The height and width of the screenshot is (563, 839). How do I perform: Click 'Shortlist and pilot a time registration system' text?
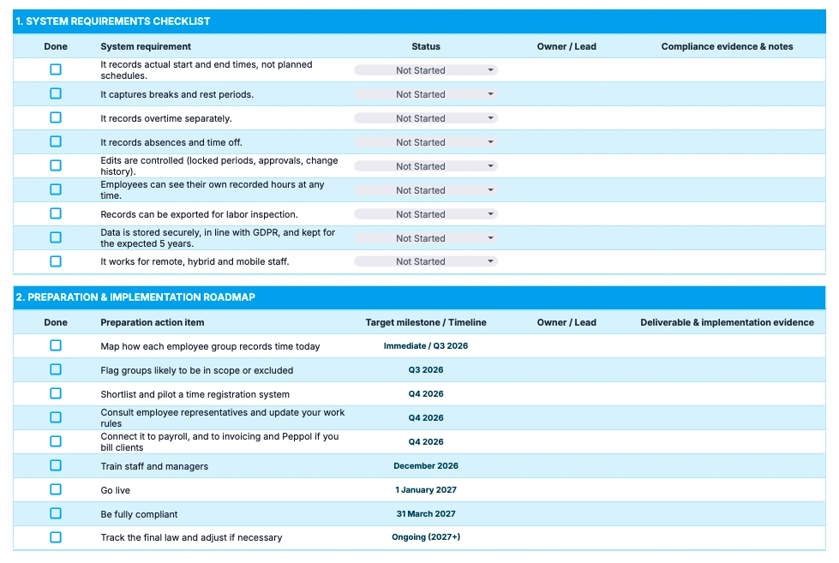[195, 394]
